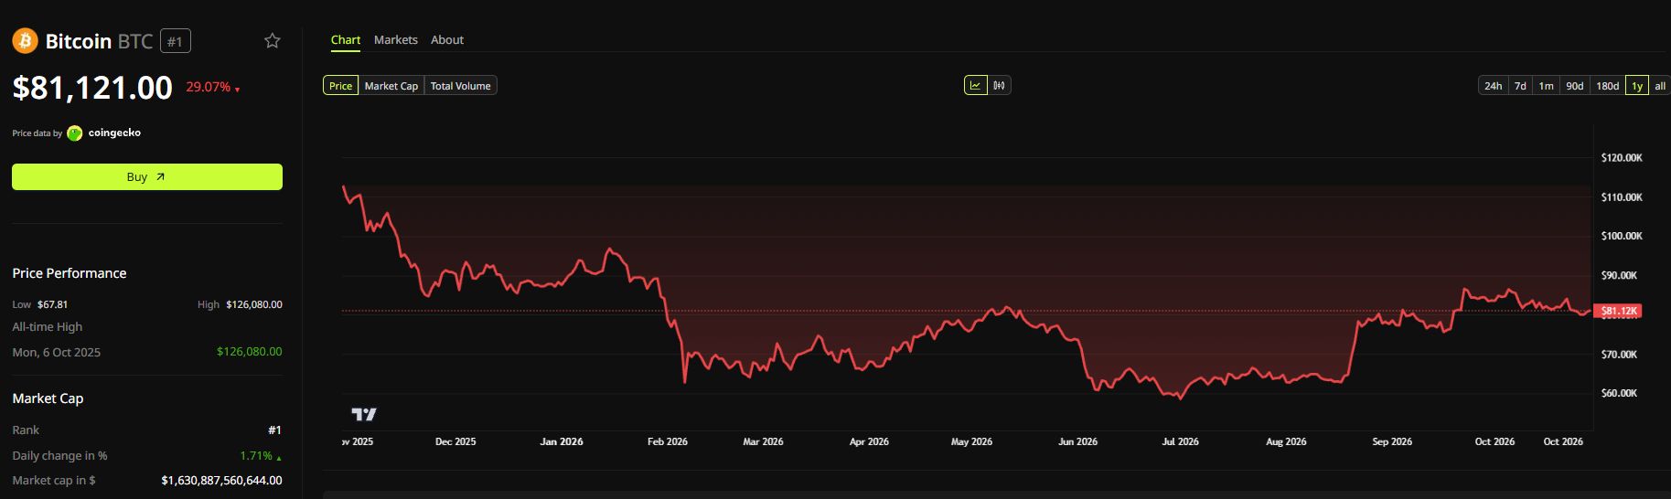
Task: Open the About tab
Action: [x=447, y=40]
